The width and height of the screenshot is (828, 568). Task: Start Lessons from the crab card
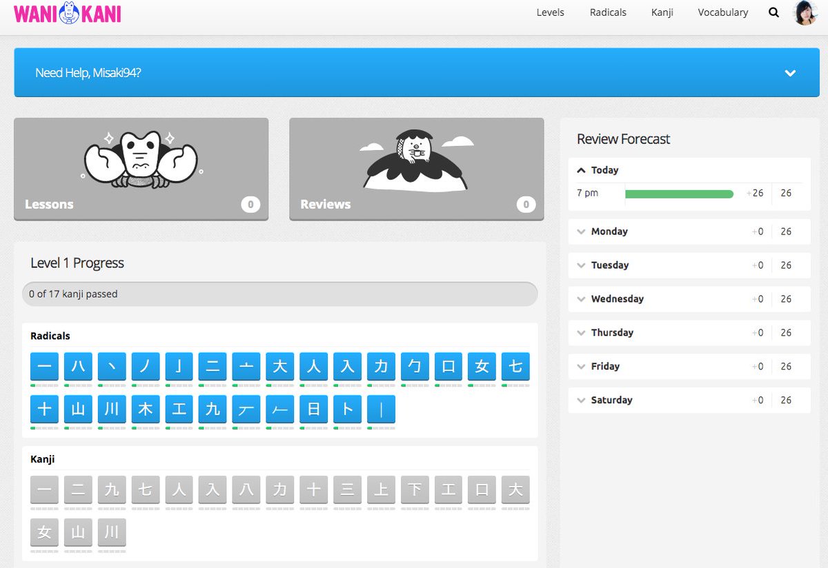tap(141, 169)
